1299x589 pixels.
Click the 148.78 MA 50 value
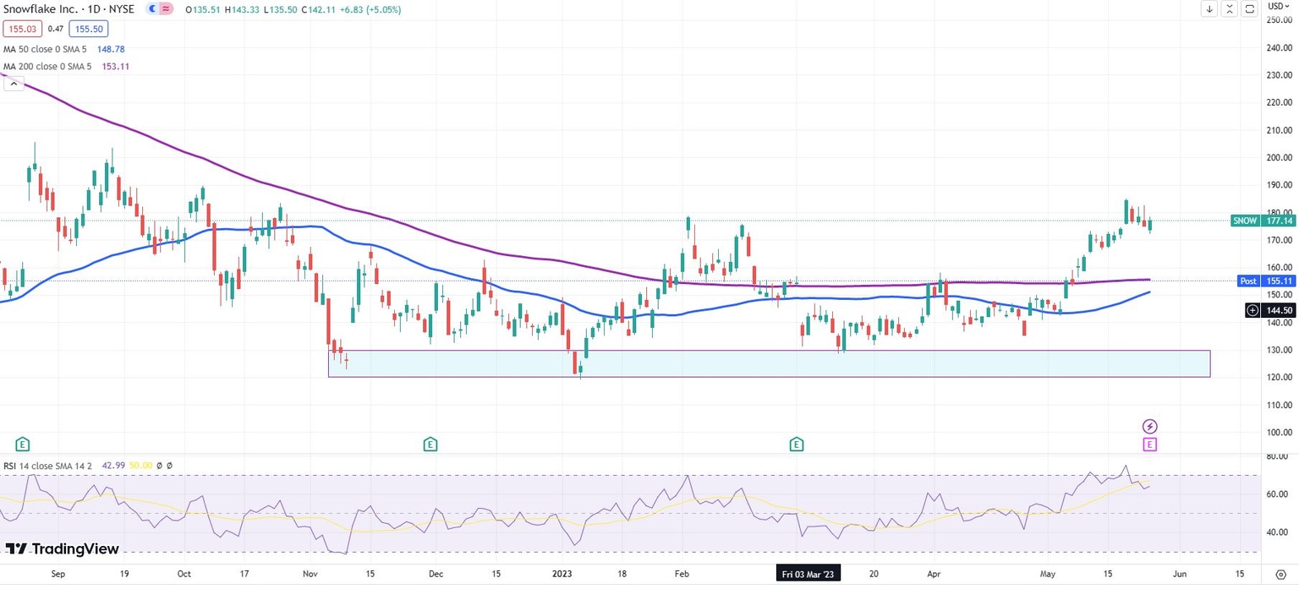(x=109, y=49)
